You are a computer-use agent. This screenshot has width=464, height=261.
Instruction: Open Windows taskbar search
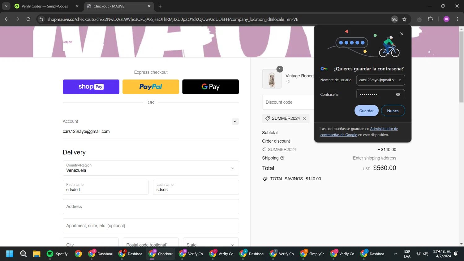pos(24,254)
